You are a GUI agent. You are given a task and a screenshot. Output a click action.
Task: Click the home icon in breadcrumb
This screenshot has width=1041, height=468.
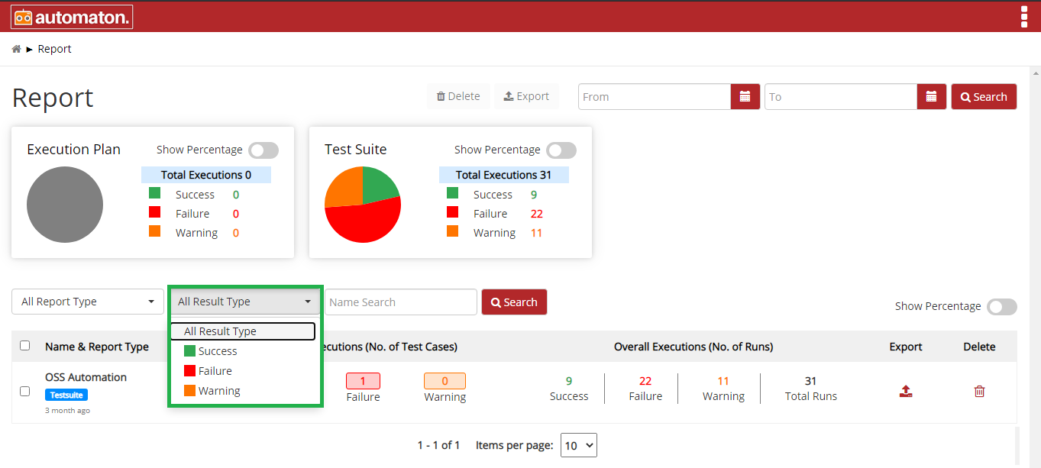click(x=16, y=49)
